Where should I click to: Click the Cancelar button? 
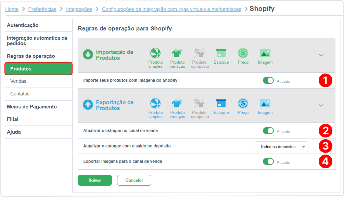pyautogui.click(x=134, y=180)
